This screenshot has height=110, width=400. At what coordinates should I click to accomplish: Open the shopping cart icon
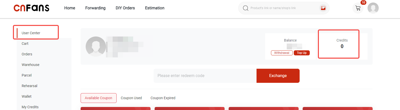[x=358, y=8]
